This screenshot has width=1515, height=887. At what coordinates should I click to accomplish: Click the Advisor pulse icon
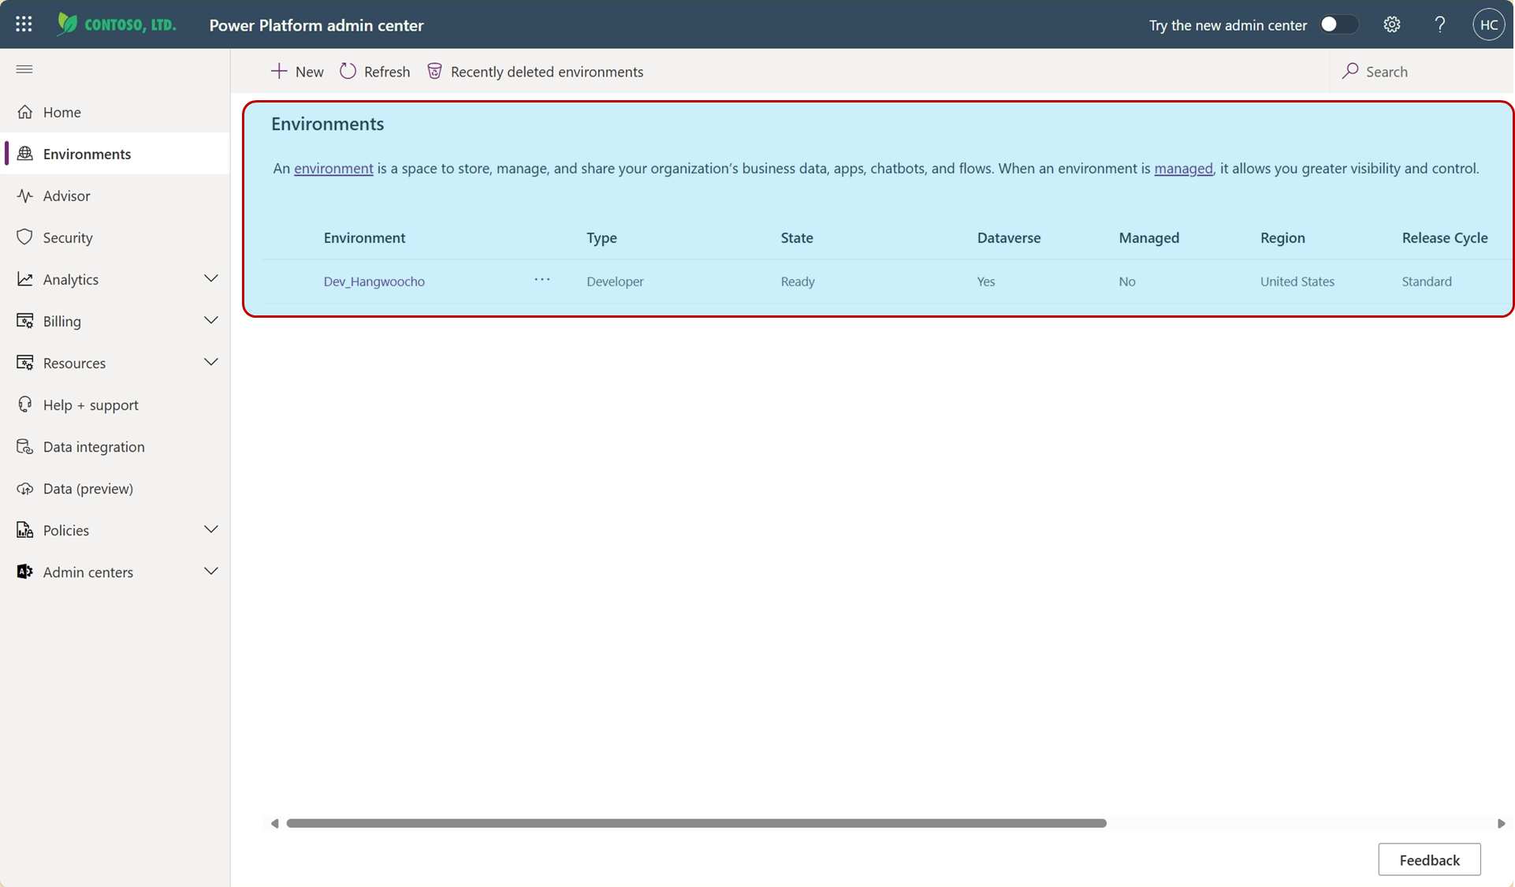(25, 196)
